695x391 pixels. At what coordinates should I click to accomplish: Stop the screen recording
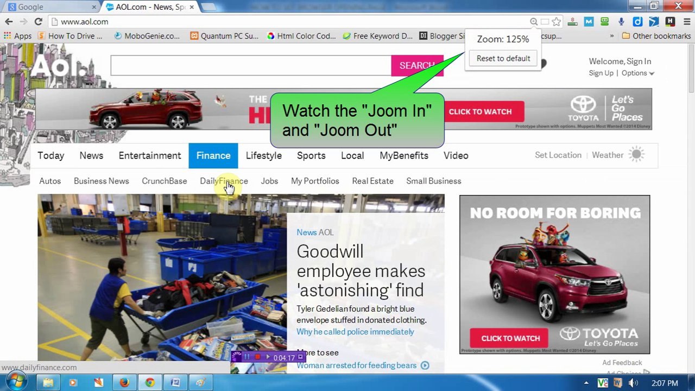pos(257,357)
